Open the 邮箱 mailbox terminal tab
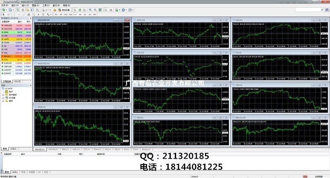 [15, 172]
